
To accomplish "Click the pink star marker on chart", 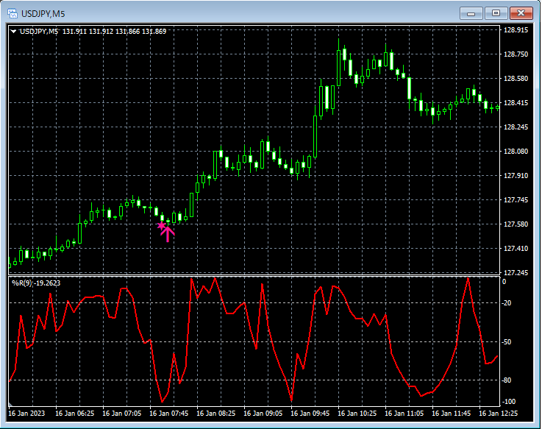I will click(x=161, y=226).
